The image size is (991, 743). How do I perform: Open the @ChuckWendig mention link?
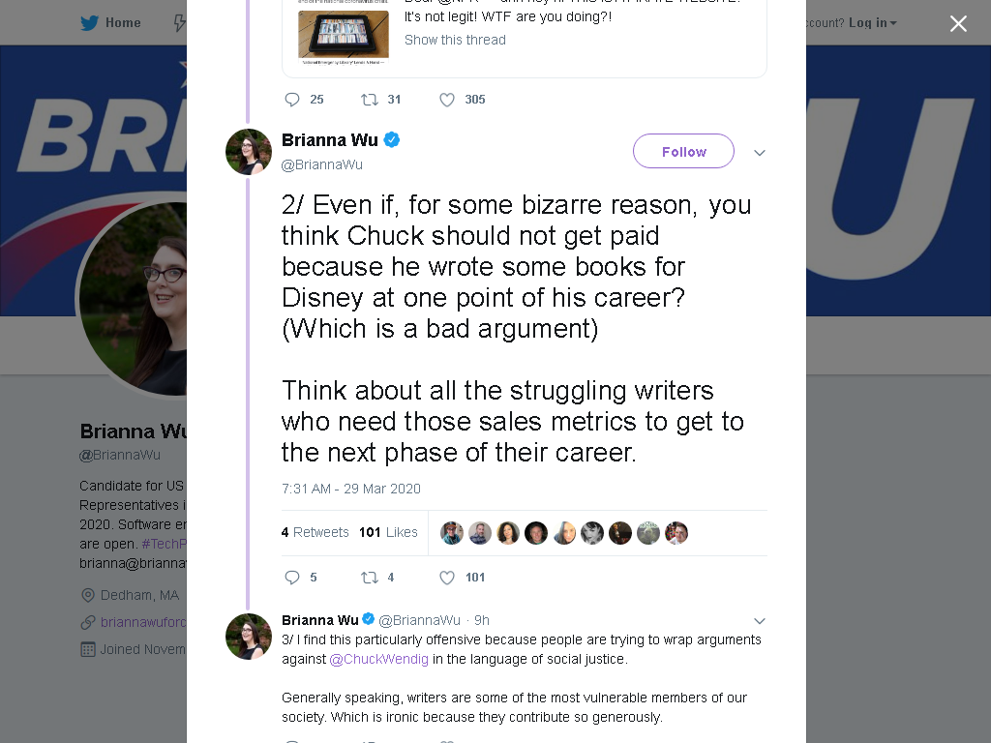[x=379, y=659]
